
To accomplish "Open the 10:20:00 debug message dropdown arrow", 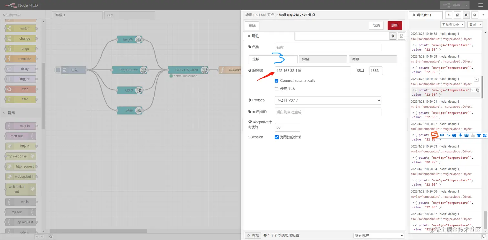I will coord(476,79).
